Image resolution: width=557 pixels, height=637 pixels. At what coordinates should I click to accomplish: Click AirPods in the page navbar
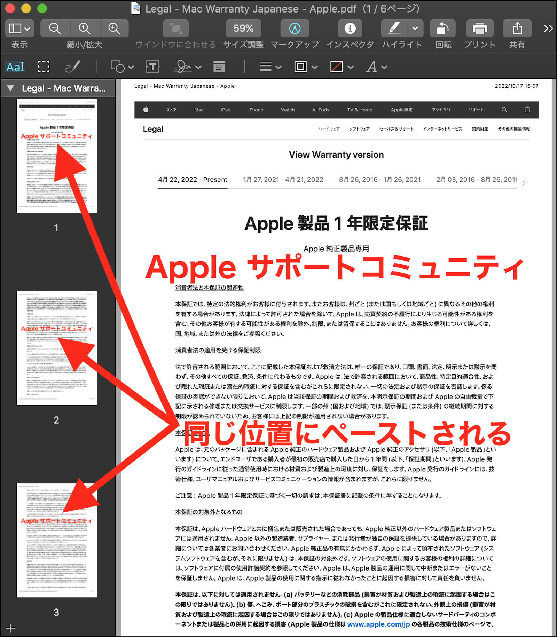pyautogui.click(x=321, y=110)
